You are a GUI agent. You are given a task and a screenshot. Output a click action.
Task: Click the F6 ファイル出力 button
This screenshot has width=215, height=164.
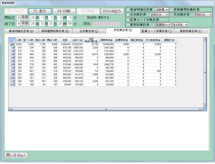(x=112, y=11)
